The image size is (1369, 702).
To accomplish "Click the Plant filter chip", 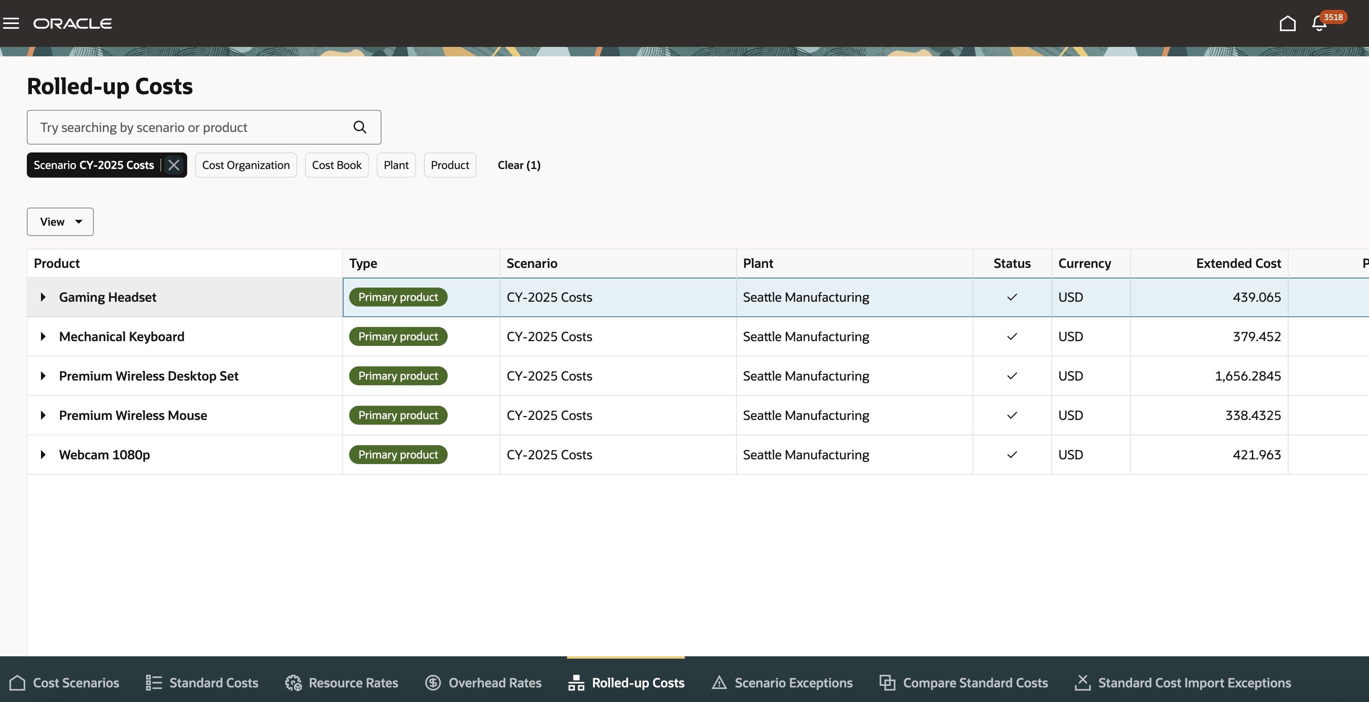I will pos(396,165).
